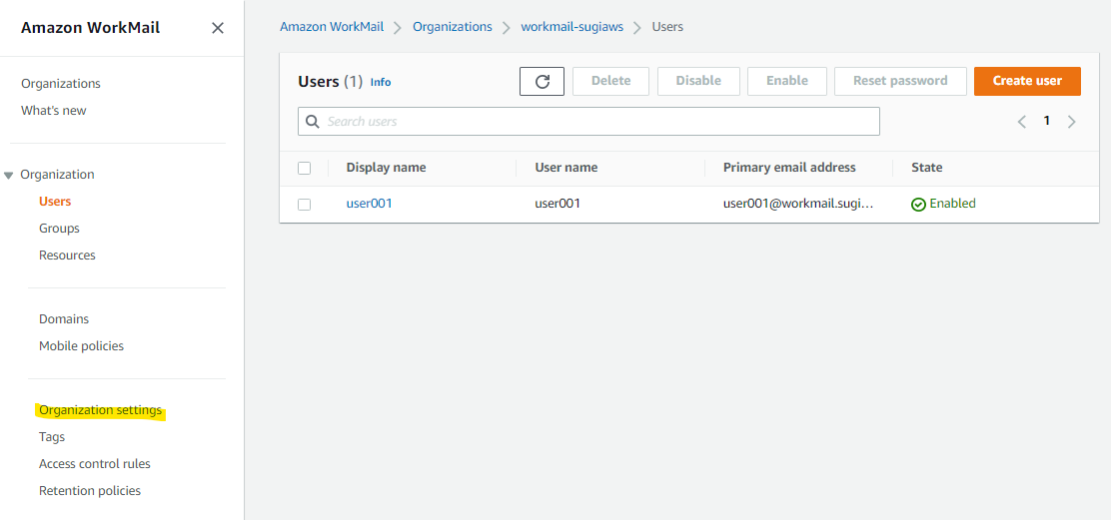This screenshot has height=520, width=1111.
Task: Click the Disable button
Action: tap(698, 81)
